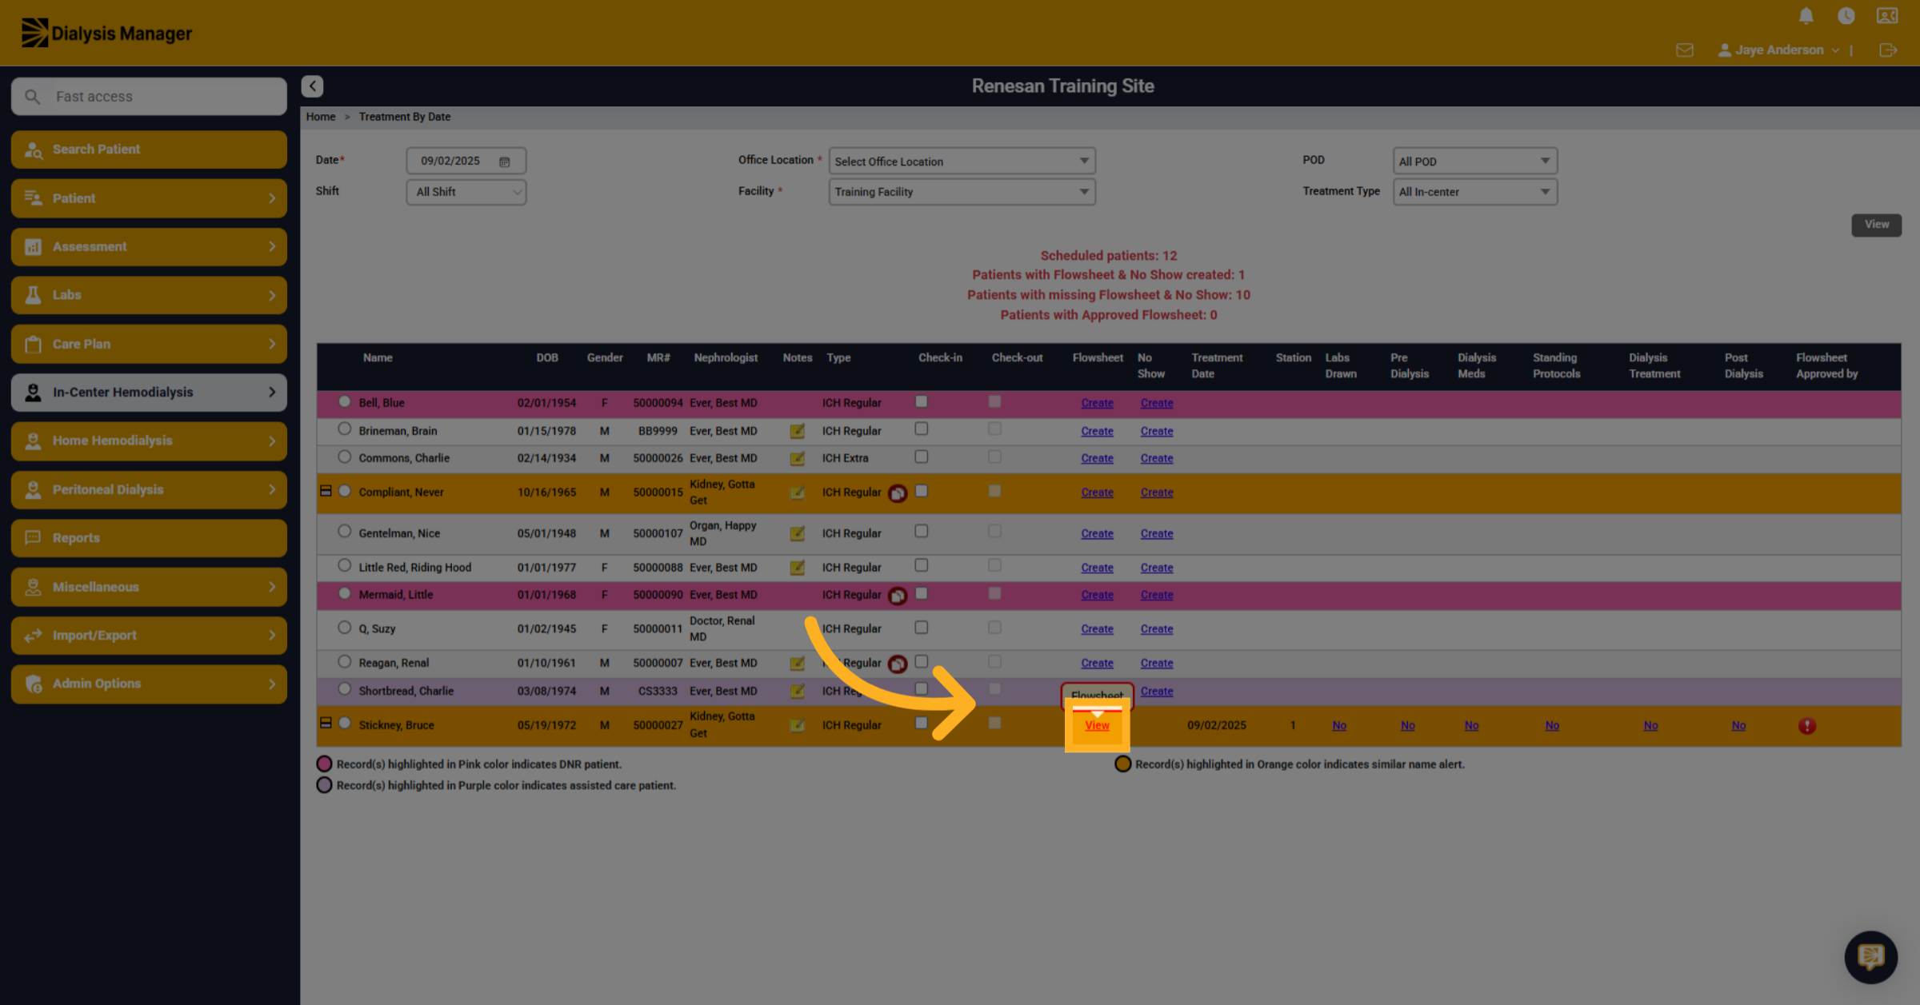Open the Treatment Type dropdown
The height and width of the screenshot is (1005, 1920).
point(1474,192)
